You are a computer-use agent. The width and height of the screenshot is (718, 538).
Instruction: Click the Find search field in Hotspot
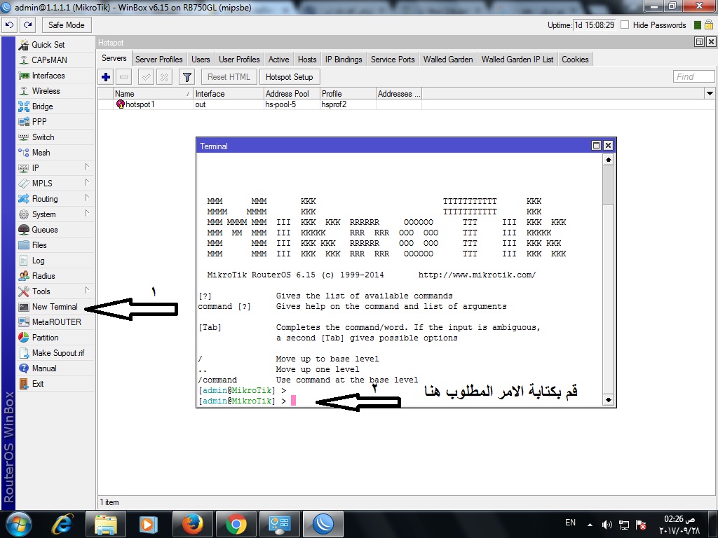pos(693,77)
